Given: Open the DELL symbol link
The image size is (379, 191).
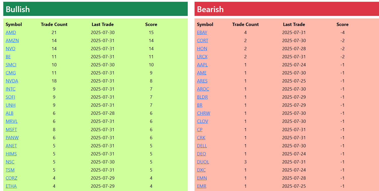Looking at the screenshot, I should coord(202,146).
